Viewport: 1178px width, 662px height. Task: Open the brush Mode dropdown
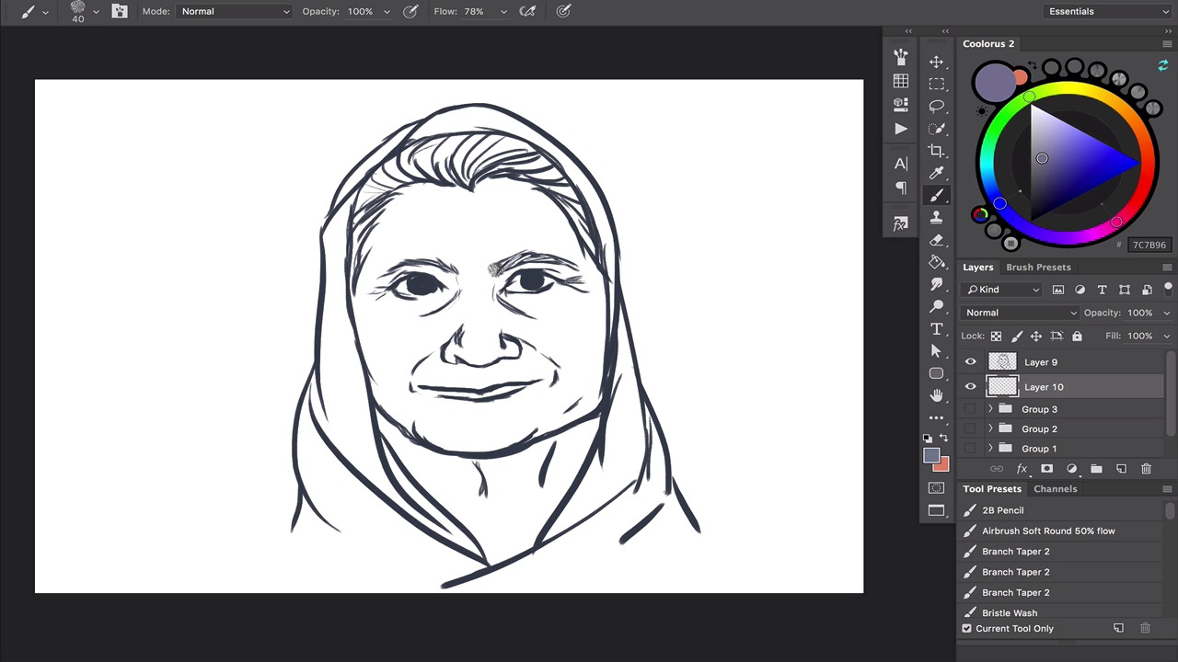235,11
